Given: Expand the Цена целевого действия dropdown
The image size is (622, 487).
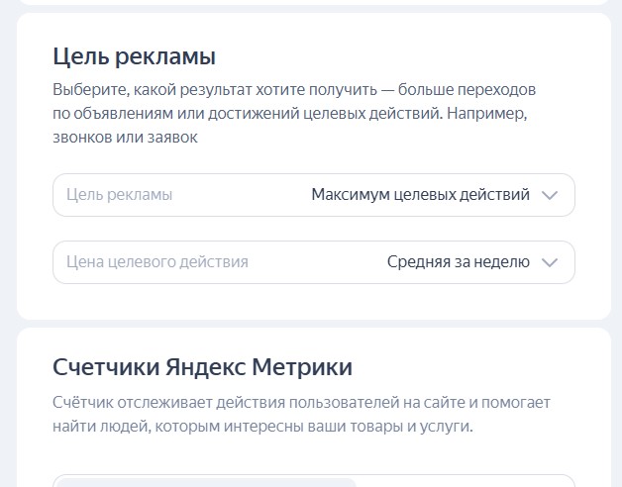Looking at the screenshot, I should tap(314, 262).
